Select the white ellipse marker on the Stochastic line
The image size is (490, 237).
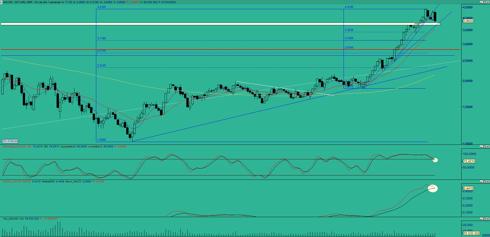pos(435,160)
